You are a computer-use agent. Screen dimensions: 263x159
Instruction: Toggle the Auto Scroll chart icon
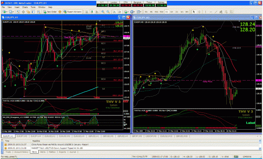pyautogui.click(x=114, y=12)
